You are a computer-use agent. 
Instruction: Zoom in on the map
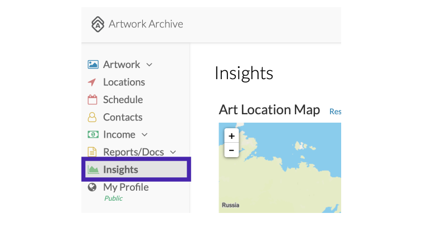coord(231,136)
